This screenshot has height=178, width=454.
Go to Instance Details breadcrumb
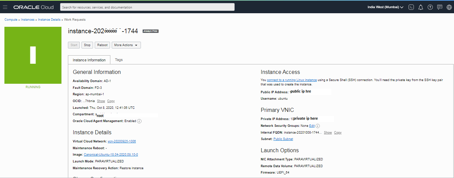pos(49,20)
